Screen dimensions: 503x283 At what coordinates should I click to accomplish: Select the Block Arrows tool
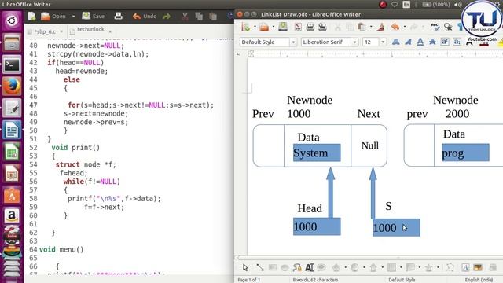[x=373, y=267]
